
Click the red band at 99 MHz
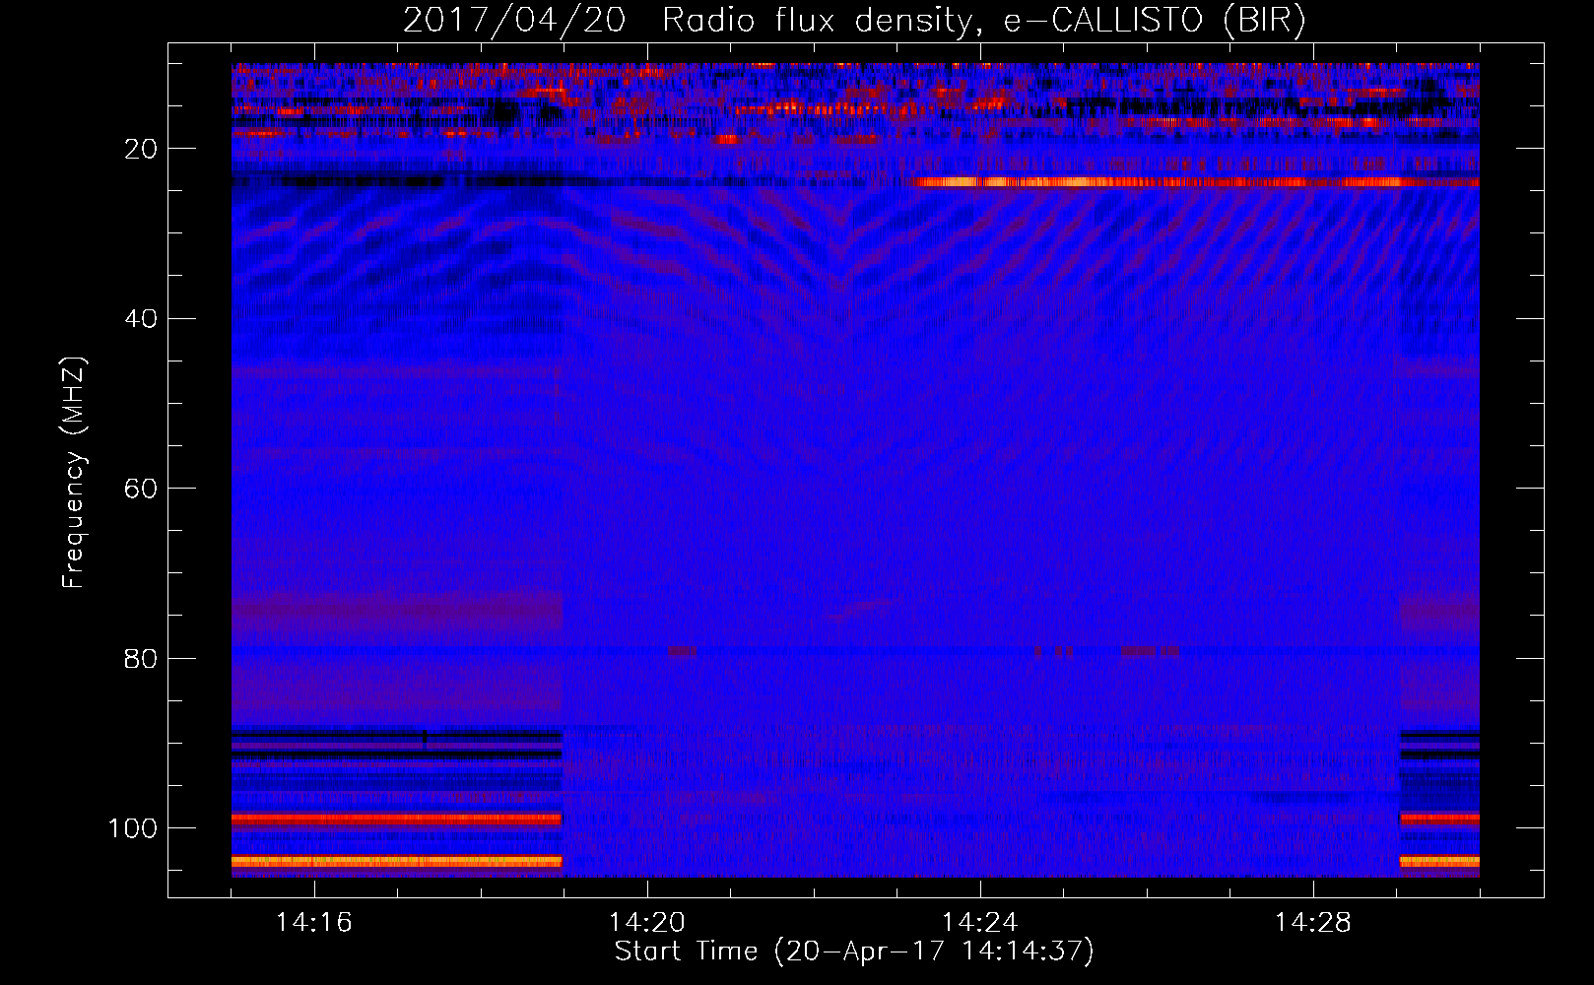396,819
